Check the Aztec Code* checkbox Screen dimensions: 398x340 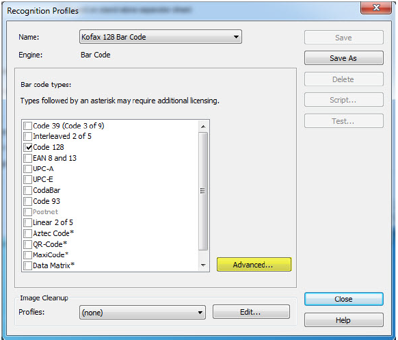point(27,233)
